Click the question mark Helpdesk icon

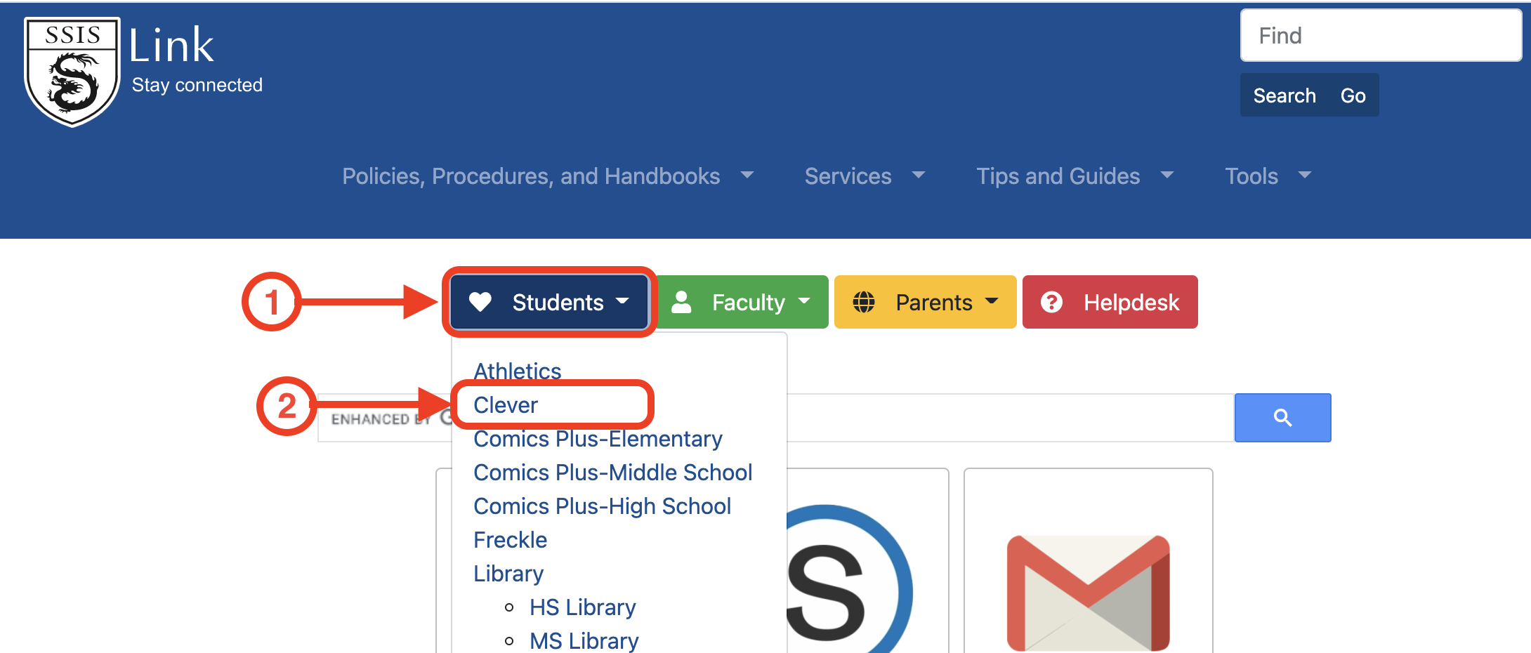1051,302
